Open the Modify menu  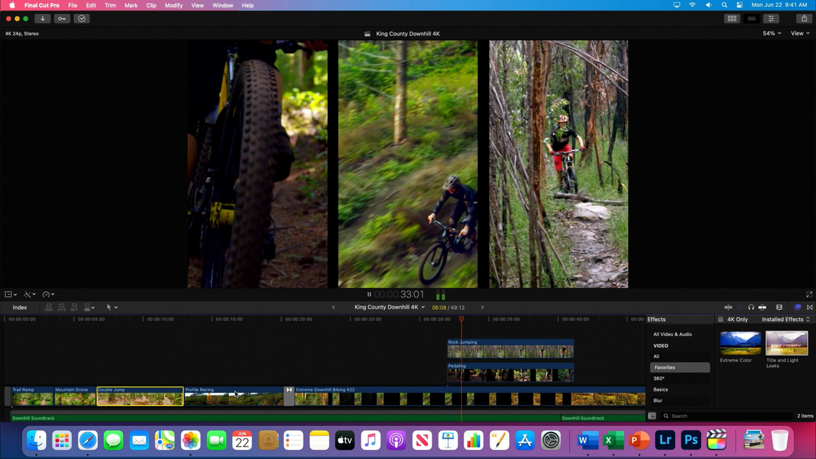pos(173,5)
